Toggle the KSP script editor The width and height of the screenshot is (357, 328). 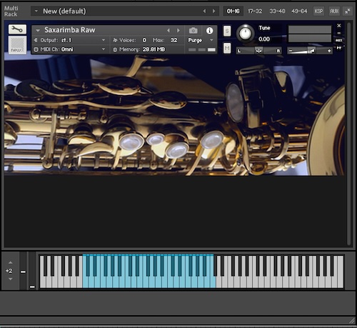318,11
